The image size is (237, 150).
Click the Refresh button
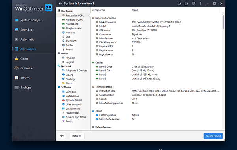coord(77,136)
